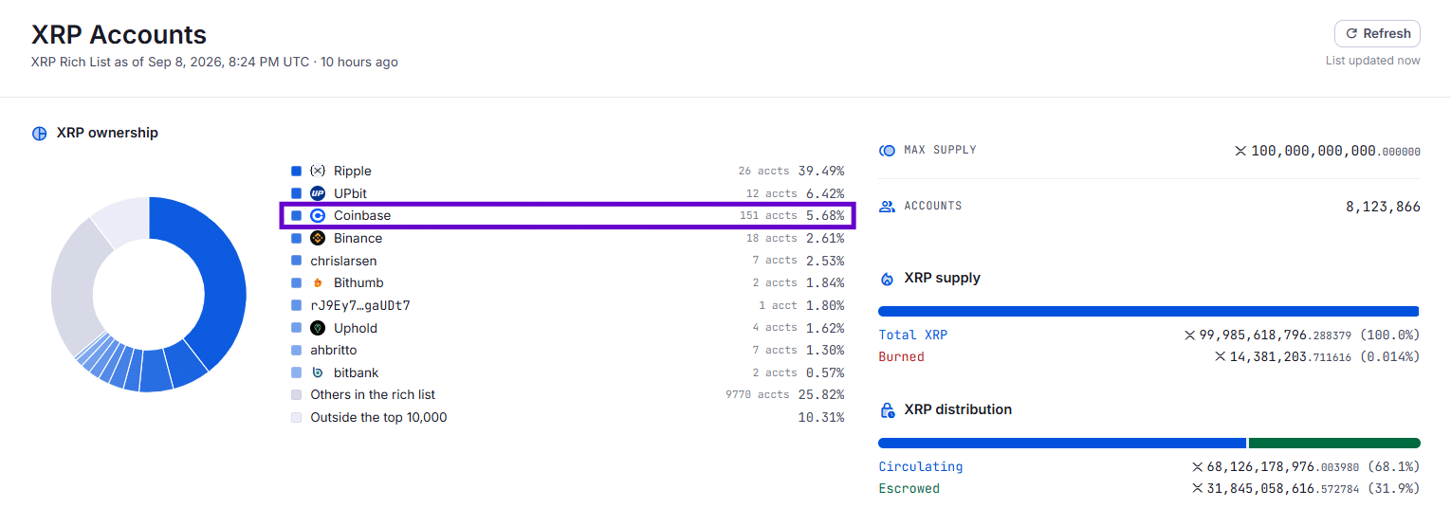Click the Circulating label
This screenshot has height=508, width=1451.
pyautogui.click(x=920, y=466)
